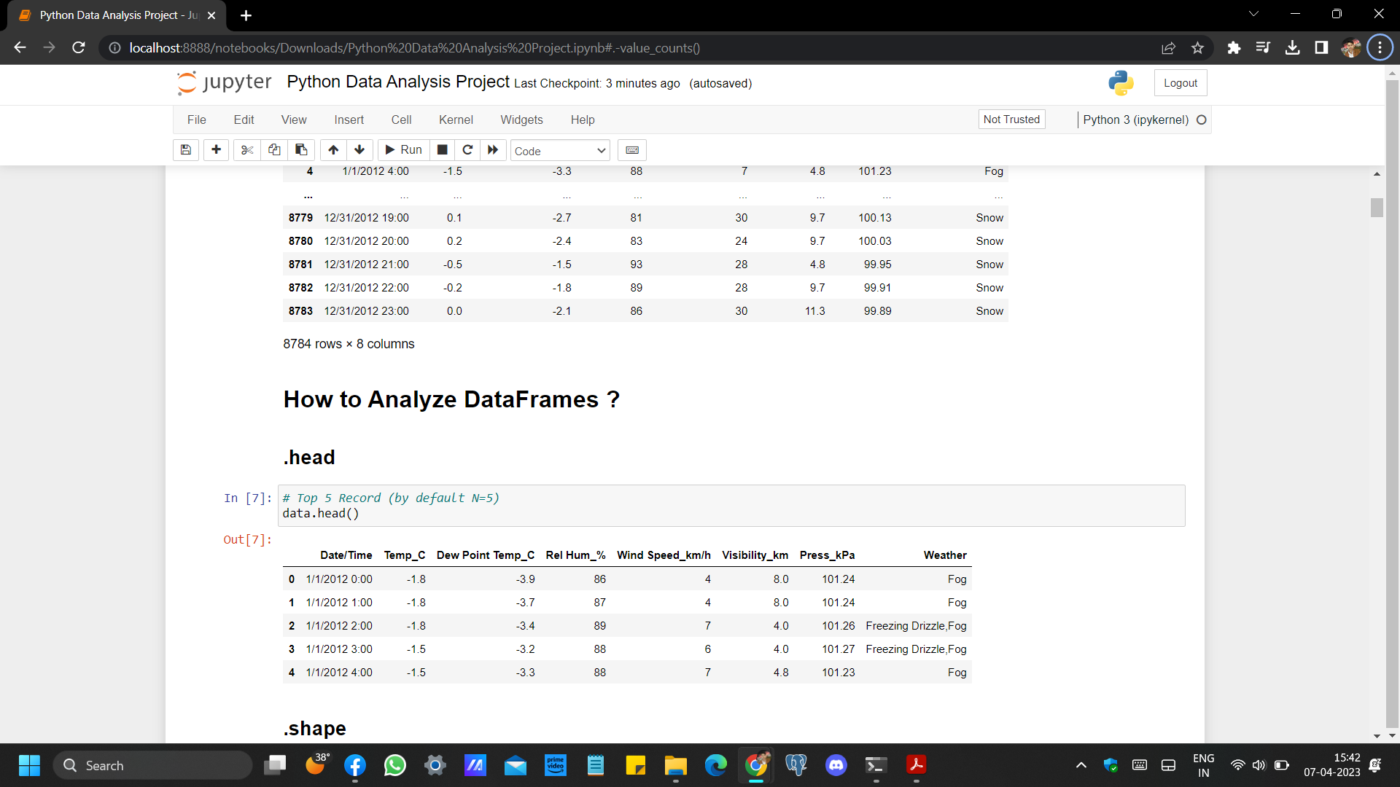
Task: Copy selected cells icon
Action: click(x=274, y=150)
